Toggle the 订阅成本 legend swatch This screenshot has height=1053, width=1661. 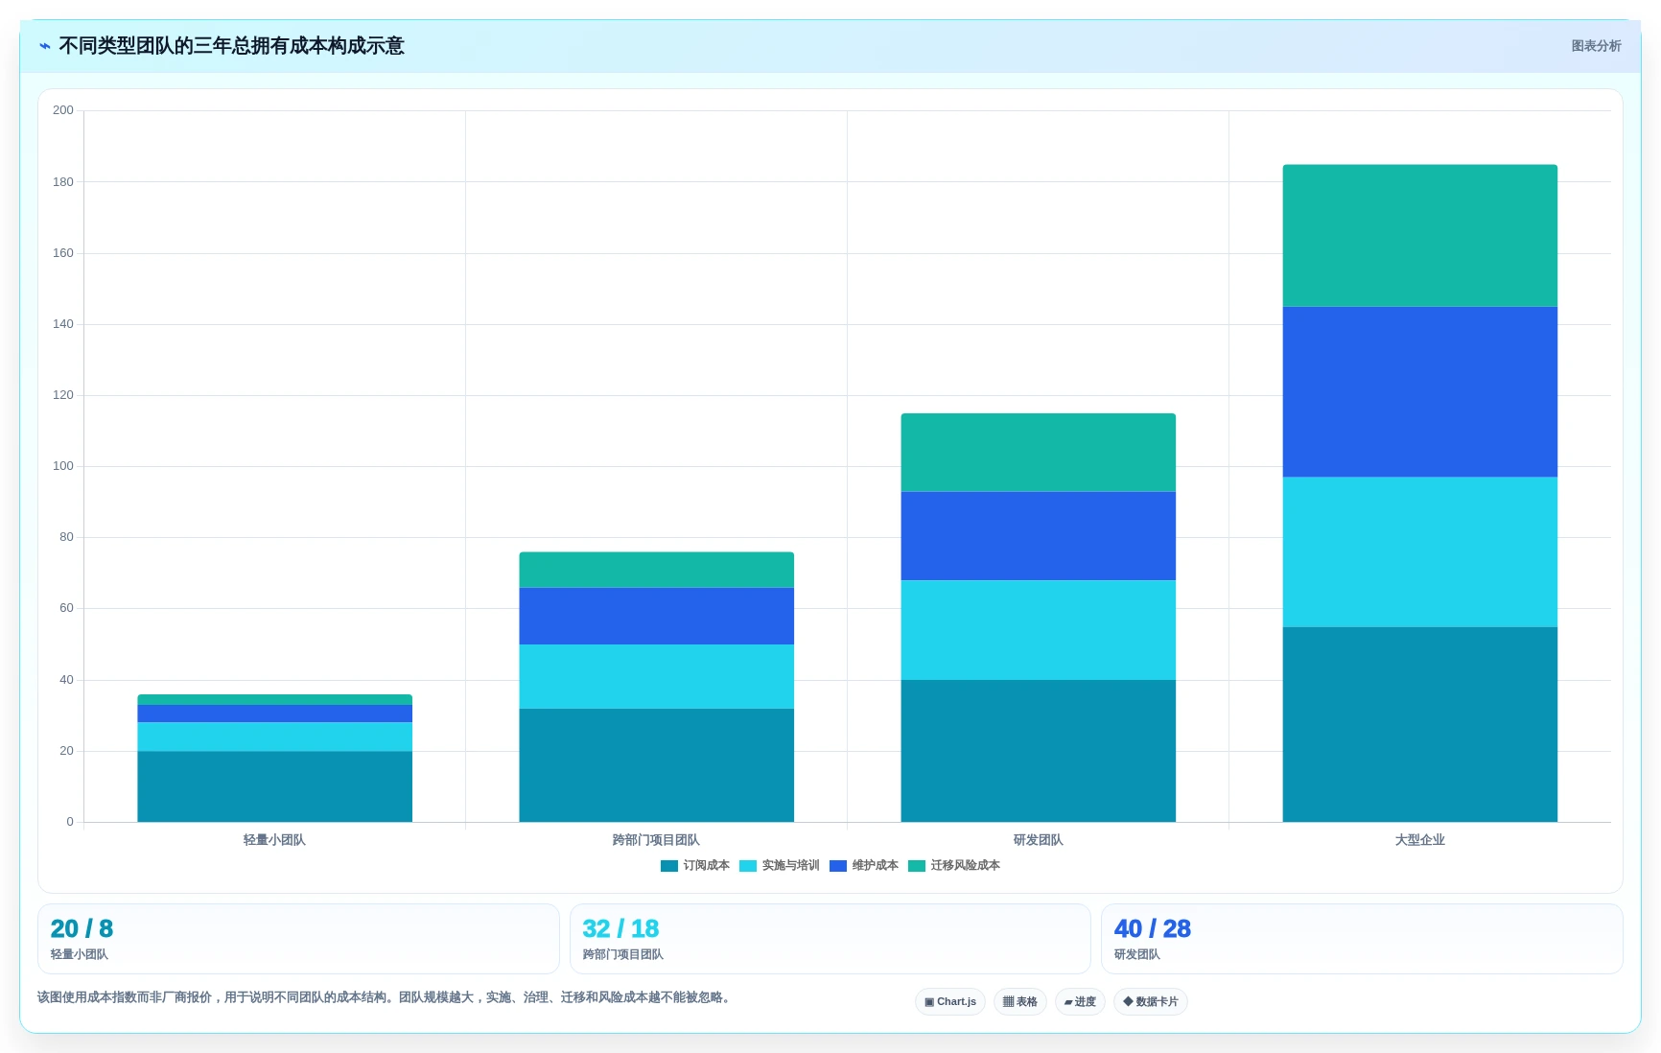tap(669, 866)
